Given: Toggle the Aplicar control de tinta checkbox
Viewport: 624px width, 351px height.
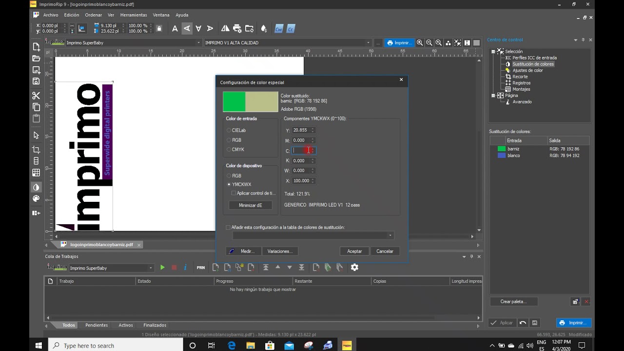Looking at the screenshot, I should point(234,194).
